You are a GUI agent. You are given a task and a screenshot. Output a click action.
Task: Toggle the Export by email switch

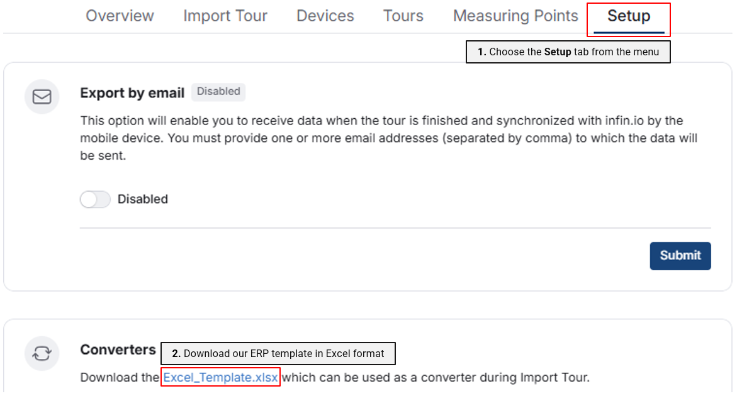95,199
